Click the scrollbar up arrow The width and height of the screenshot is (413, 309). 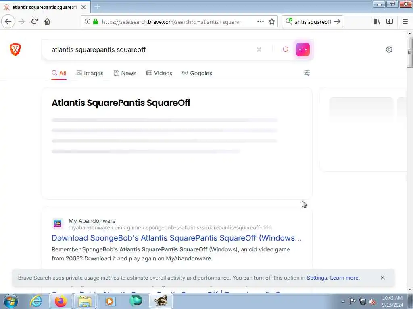(x=410, y=33)
